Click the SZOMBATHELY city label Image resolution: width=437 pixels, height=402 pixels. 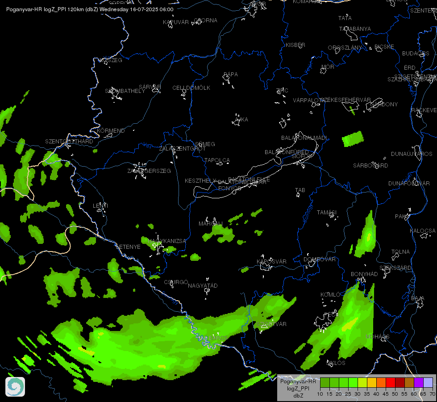(x=125, y=91)
